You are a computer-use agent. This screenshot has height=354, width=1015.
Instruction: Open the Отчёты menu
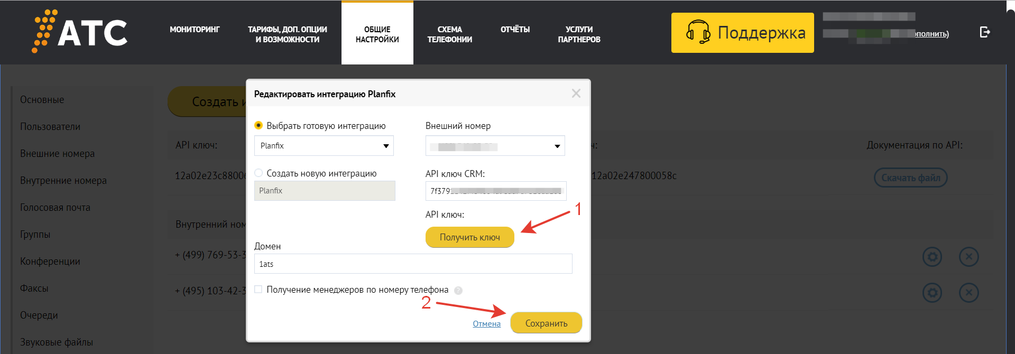(515, 30)
